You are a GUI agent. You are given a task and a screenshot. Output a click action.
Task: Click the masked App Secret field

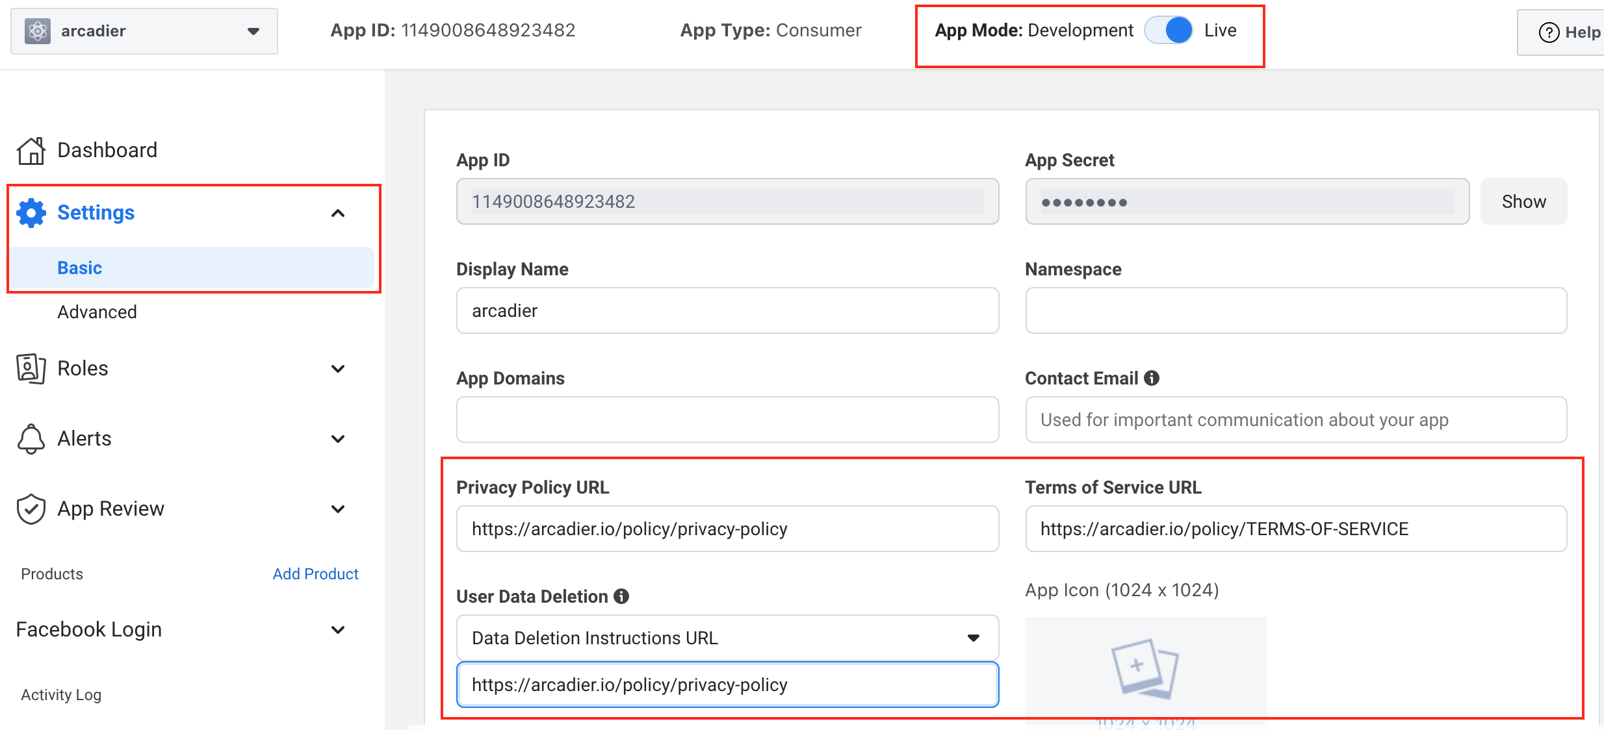click(1247, 201)
